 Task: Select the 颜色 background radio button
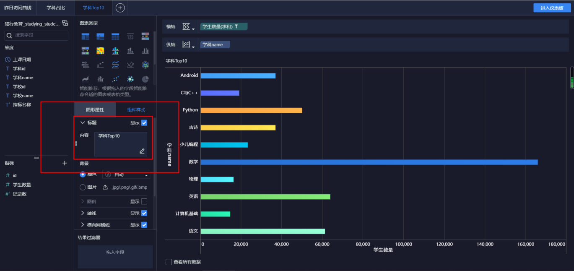[x=83, y=175]
